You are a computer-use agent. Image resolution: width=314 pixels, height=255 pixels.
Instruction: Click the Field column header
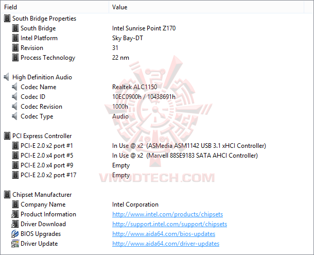[x=55, y=7]
